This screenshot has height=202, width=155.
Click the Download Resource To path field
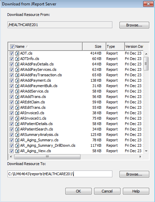point(60,174)
